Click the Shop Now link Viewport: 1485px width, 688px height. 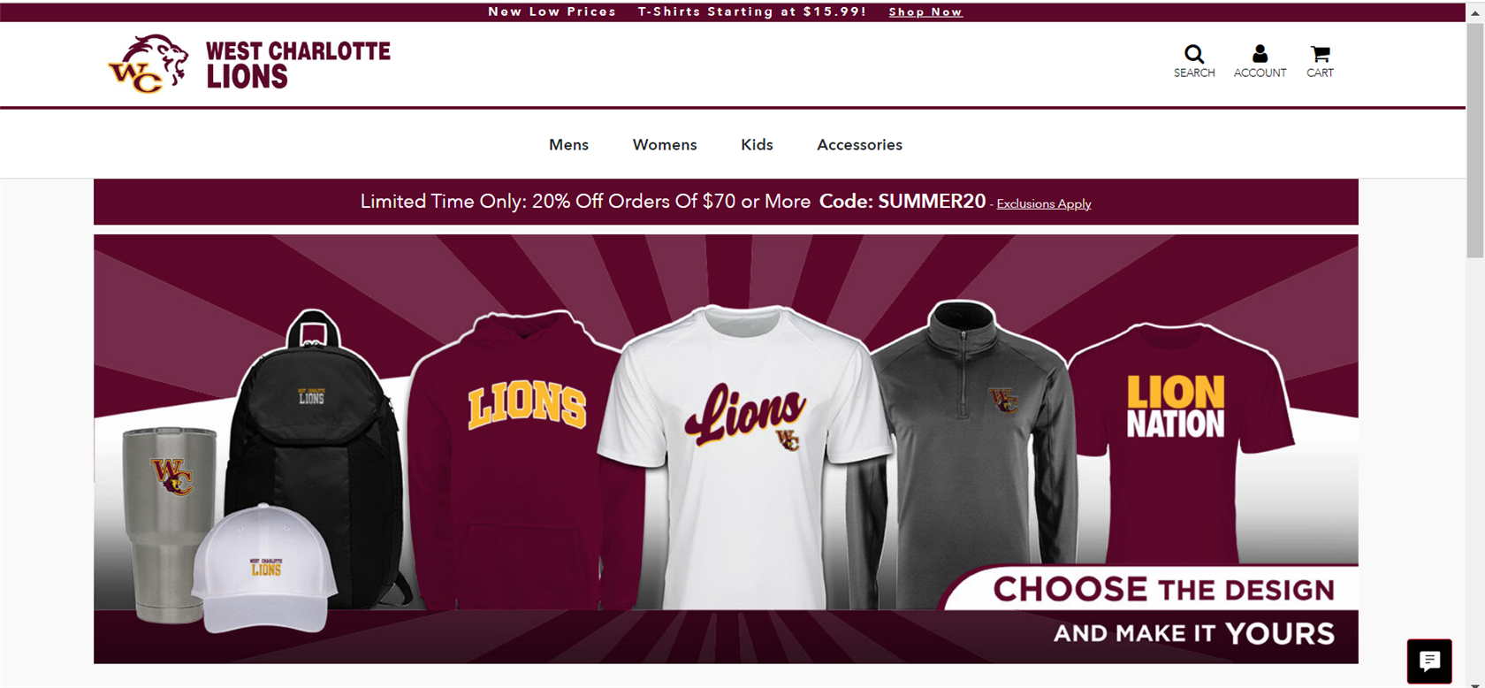pyautogui.click(x=925, y=11)
